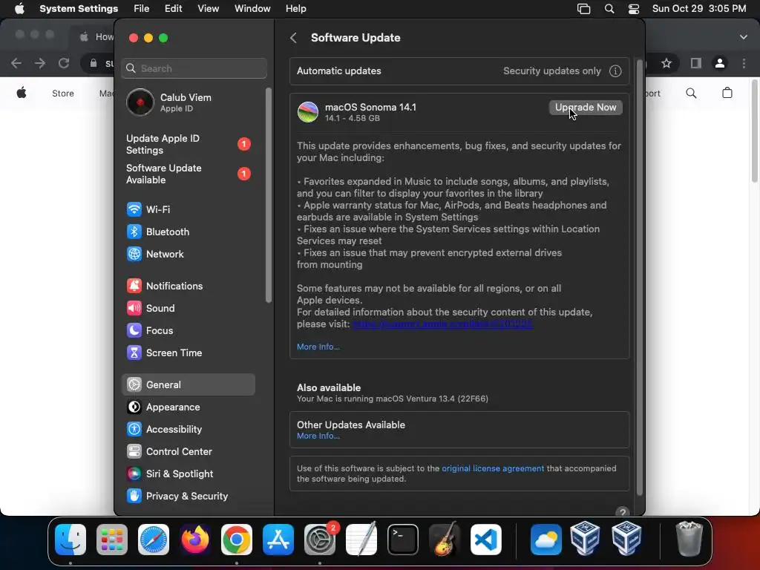Open TextEdit from the Dock
This screenshot has width=760, height=570.
[361, 540]
